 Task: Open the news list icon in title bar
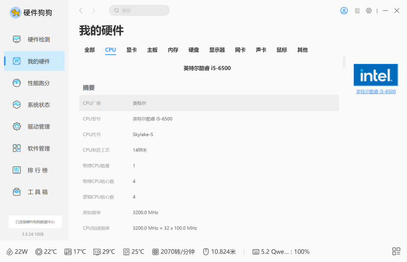pyautogui.click(x=357, y=11)
